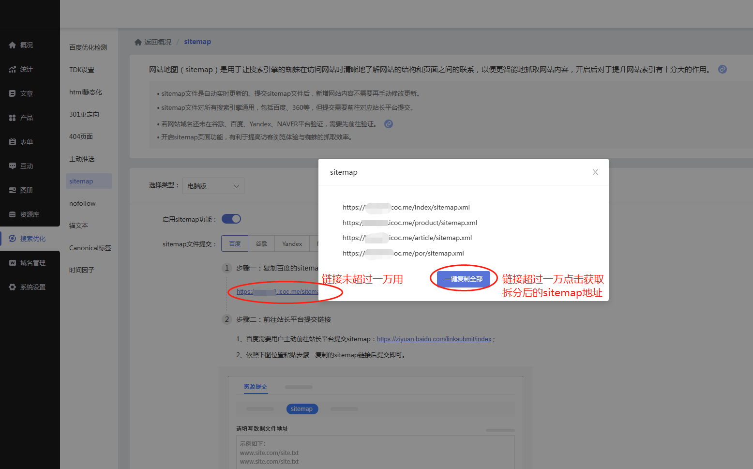The width and height of the screenshot is (753, 469).
Task: Open the ziyuan.baidu.com linksubmit link
Action: click(434, 339)
